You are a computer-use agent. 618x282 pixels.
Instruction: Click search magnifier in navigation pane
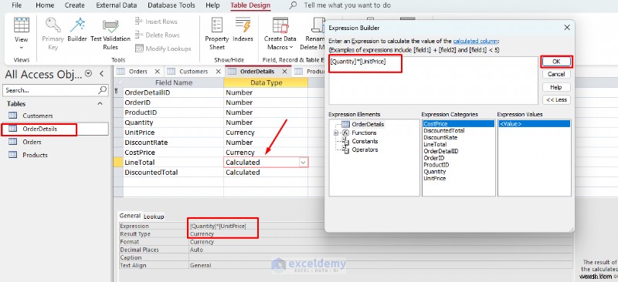click(x=103, y=90)
